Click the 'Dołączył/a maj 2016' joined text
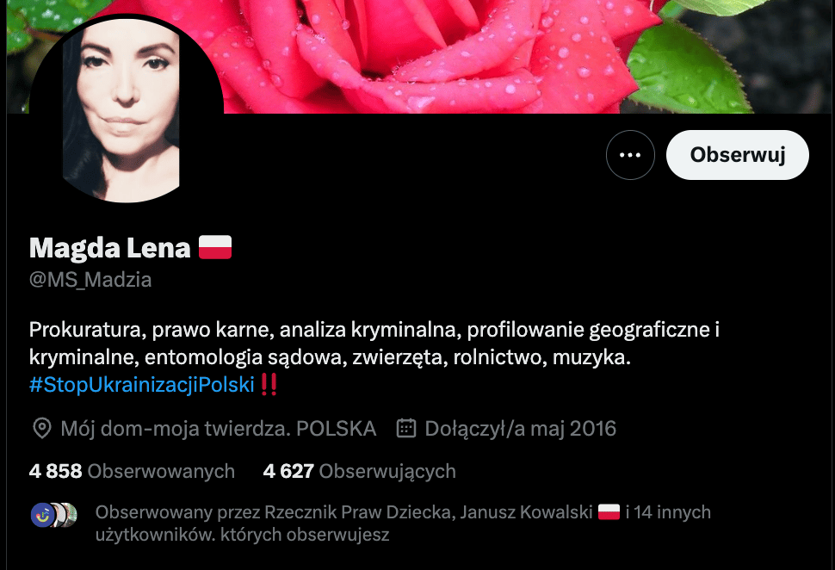This screenshot has height=570, width=835. click(x=520, y=428)
